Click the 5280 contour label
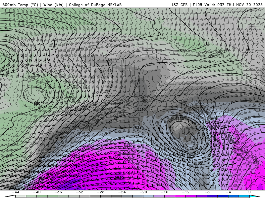Viewport: 265px width, 198px height. [x=173, y=63]
